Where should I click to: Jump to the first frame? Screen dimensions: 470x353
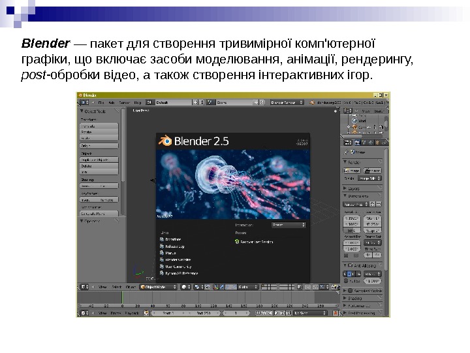pos(258,313)
